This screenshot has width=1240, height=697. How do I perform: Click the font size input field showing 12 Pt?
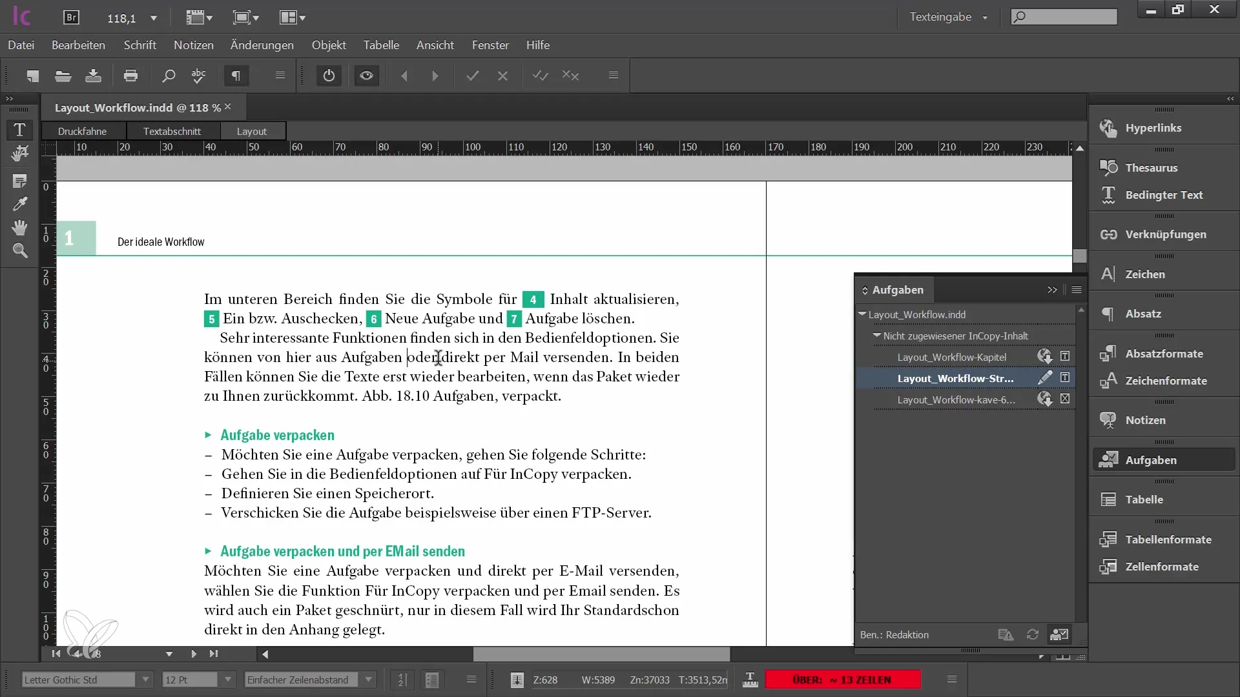pyautogui.click(x=187, y=679)
